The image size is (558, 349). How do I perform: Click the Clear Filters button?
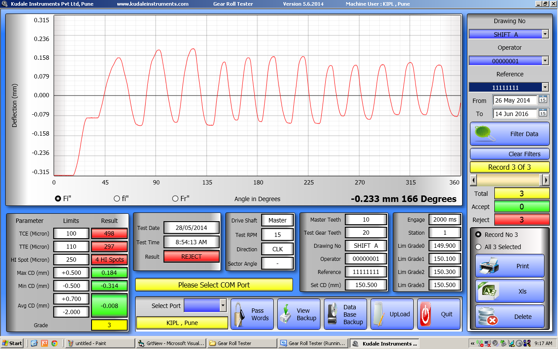510,154
